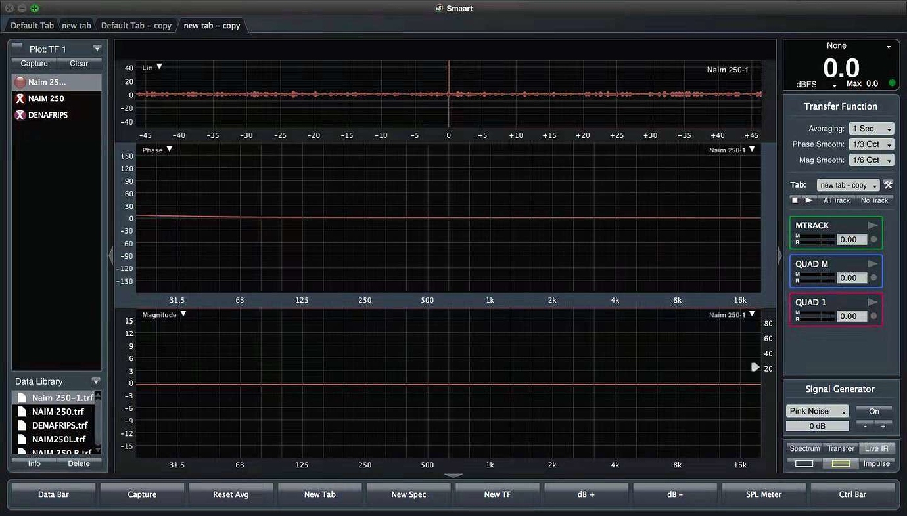The height and width of the screenshot is (516, 907).
Task: Turn signal generator On
Action: [874, 412]
